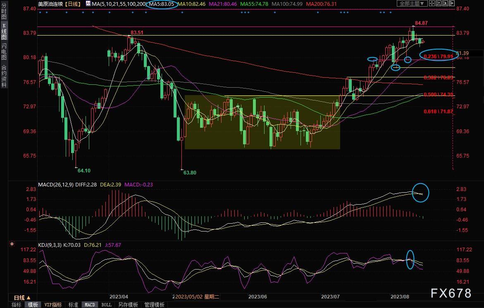The image size is (484, 308).
Task: Click the MA55:74.78 value
Action: (x=254, y=4)
